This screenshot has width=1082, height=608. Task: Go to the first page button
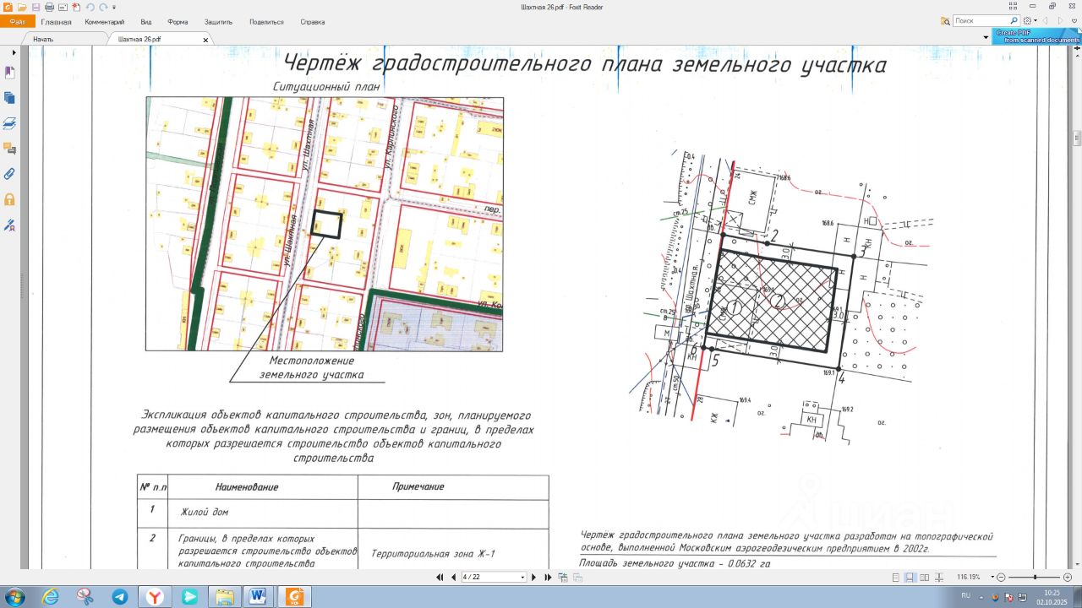[440, 578]
